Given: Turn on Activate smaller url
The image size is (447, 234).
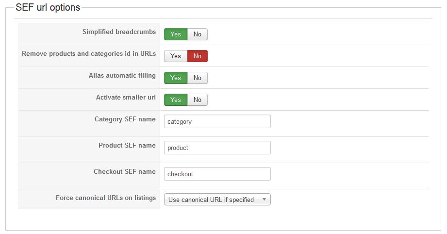Looking at the screenshot, I should tap(176, 100).
